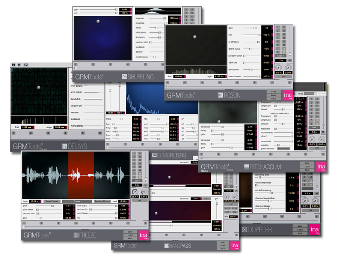The image size is (338, 260).
Task: Toggle the Off switch in Freeze
Action: [x=140, y=200]
